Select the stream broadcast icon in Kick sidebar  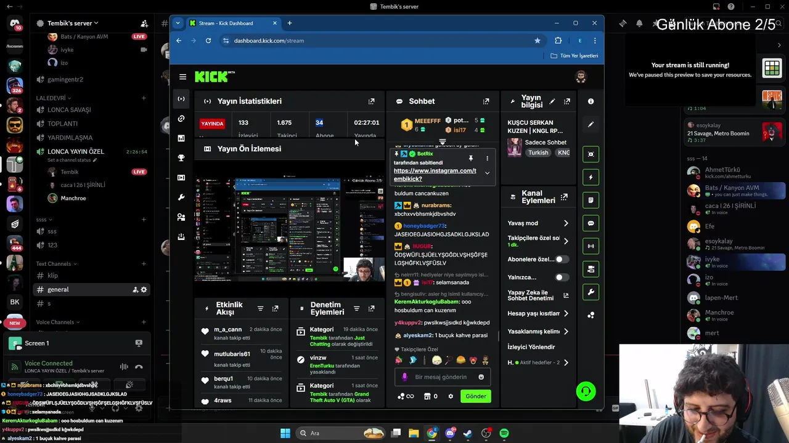(x=181, y=99)
